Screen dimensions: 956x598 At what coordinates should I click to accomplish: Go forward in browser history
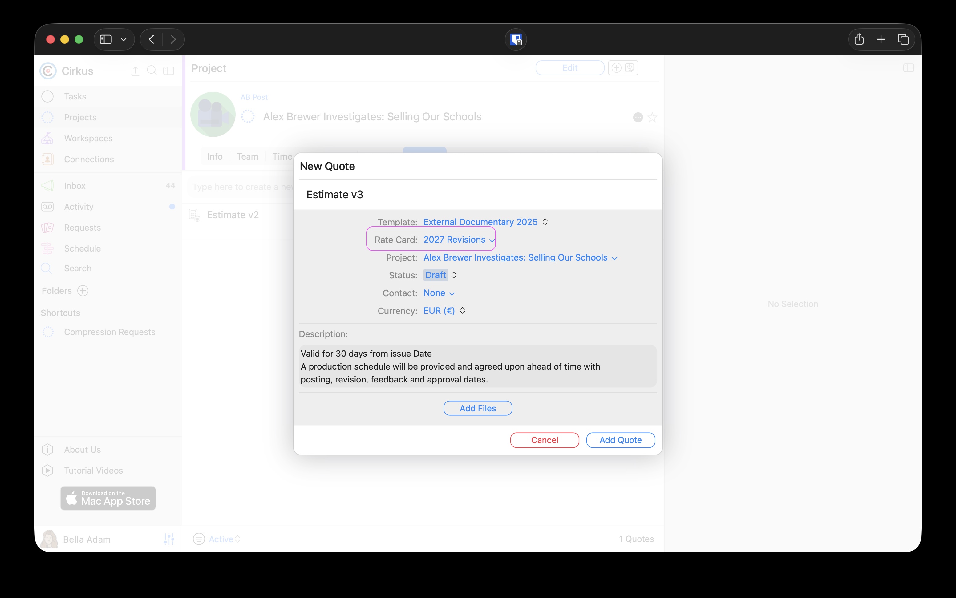point(173,39)
